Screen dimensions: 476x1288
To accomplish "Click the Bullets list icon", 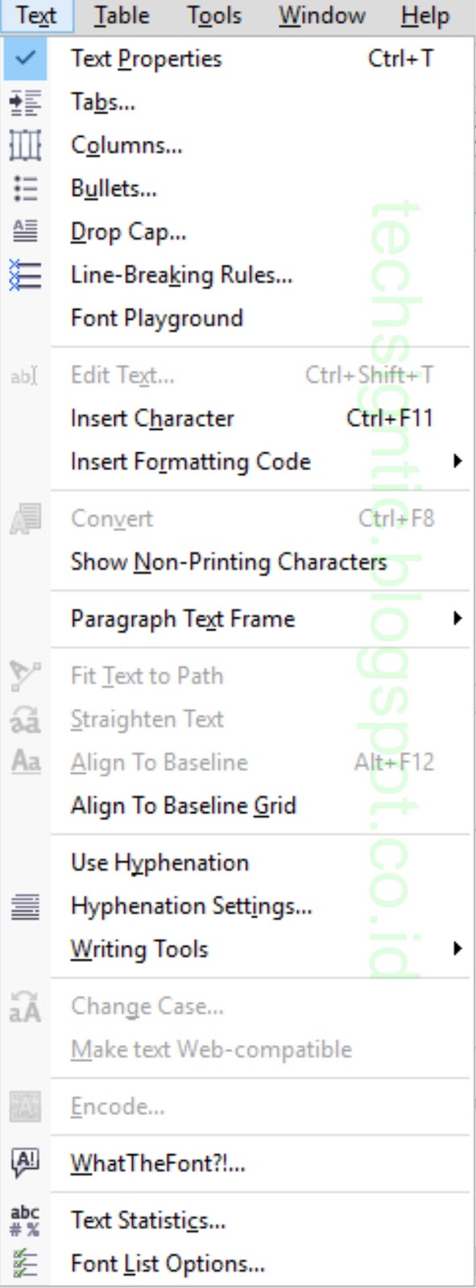I will coord(24,189).
